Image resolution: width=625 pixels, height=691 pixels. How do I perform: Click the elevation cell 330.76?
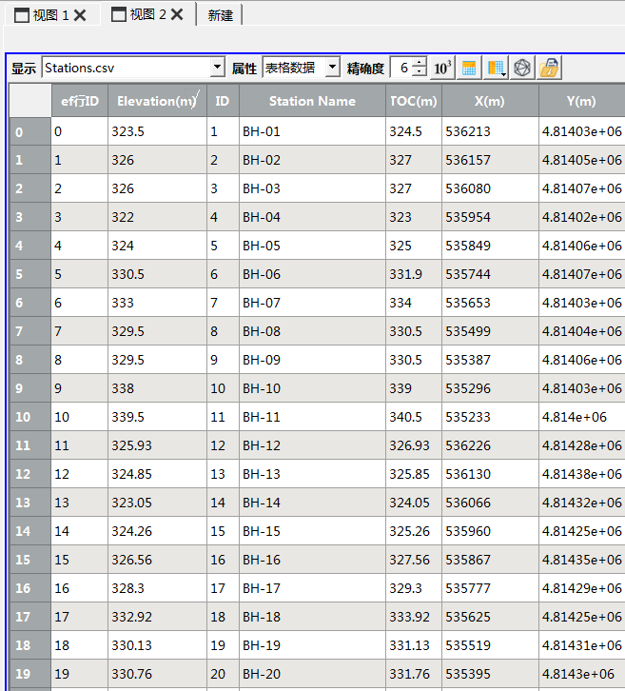tap(157, 673)
